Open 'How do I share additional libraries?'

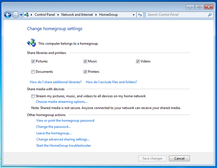[56, 82]
